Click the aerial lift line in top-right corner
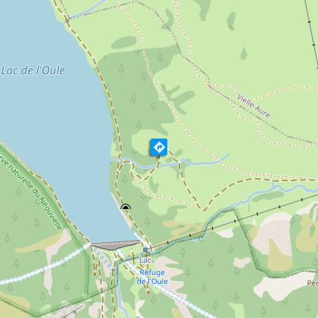Screen dimensions: 318x318 (x=312, y=34)
